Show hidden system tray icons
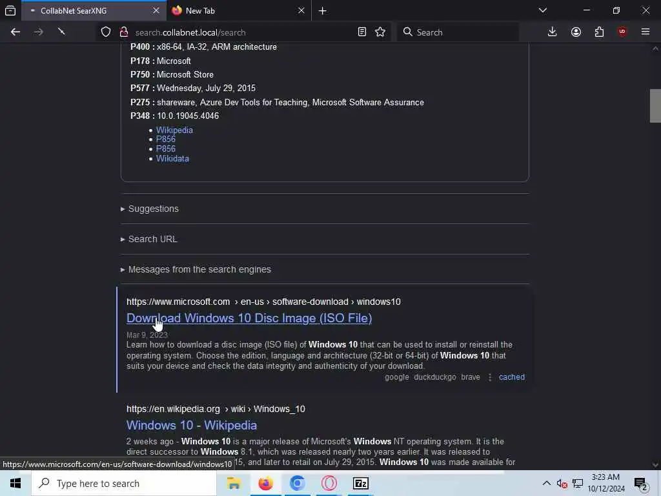The image size is (661, 496). tap(546, 483)
